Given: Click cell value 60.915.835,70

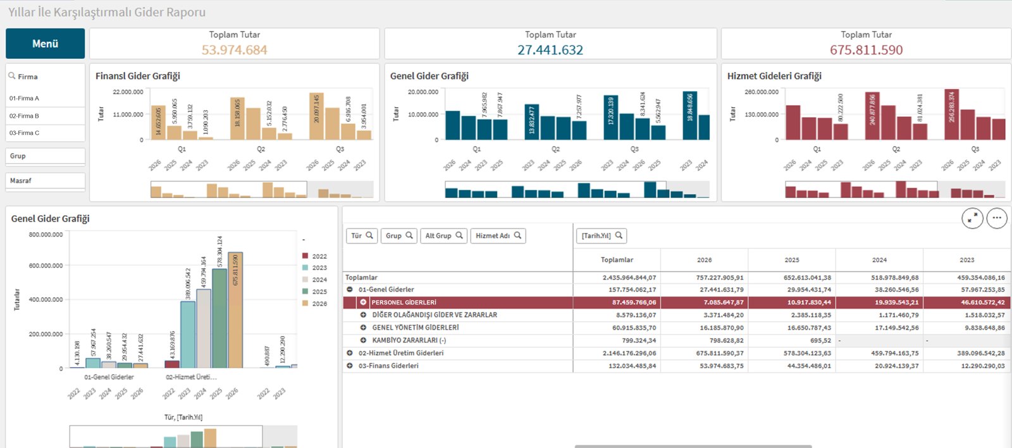Looking at the screenshot, I should 634,328.
